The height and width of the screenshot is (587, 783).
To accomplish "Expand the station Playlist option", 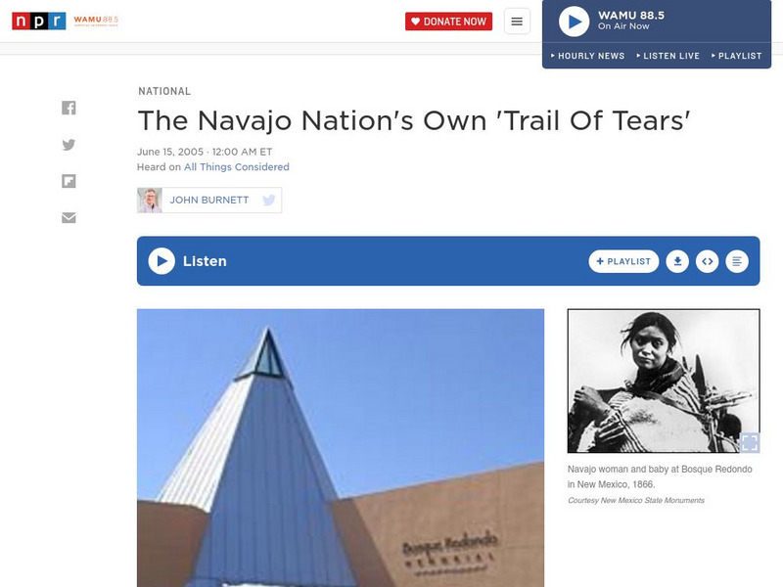I will (737, 56).
